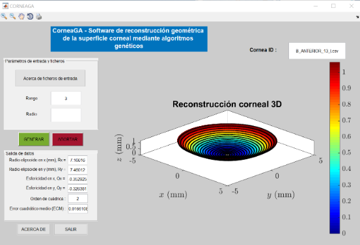Click the 0.5 tick on the color bar
The image size is (360, 245).
tap(346, 153)
